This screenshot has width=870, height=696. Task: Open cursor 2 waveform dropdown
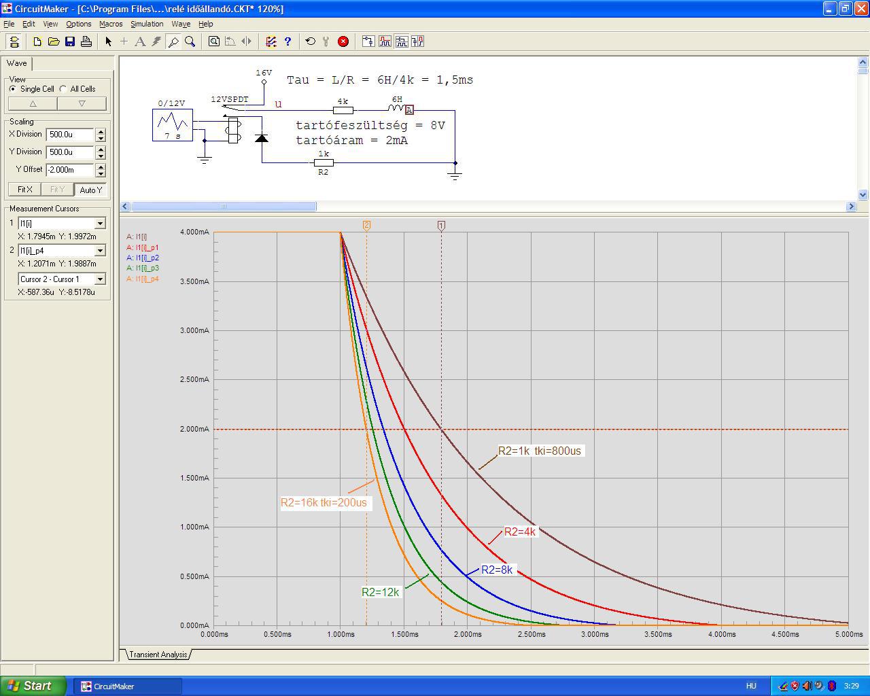100,251
